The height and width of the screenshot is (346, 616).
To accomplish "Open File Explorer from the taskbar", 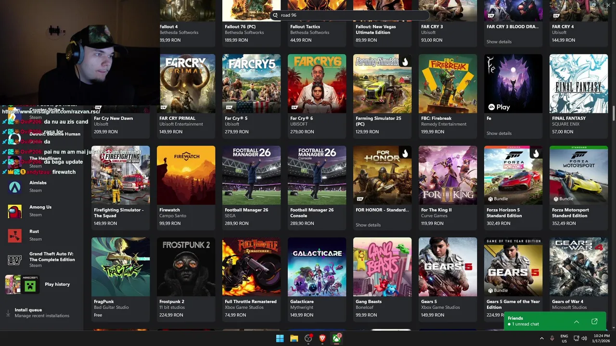I will click(294, 338).
